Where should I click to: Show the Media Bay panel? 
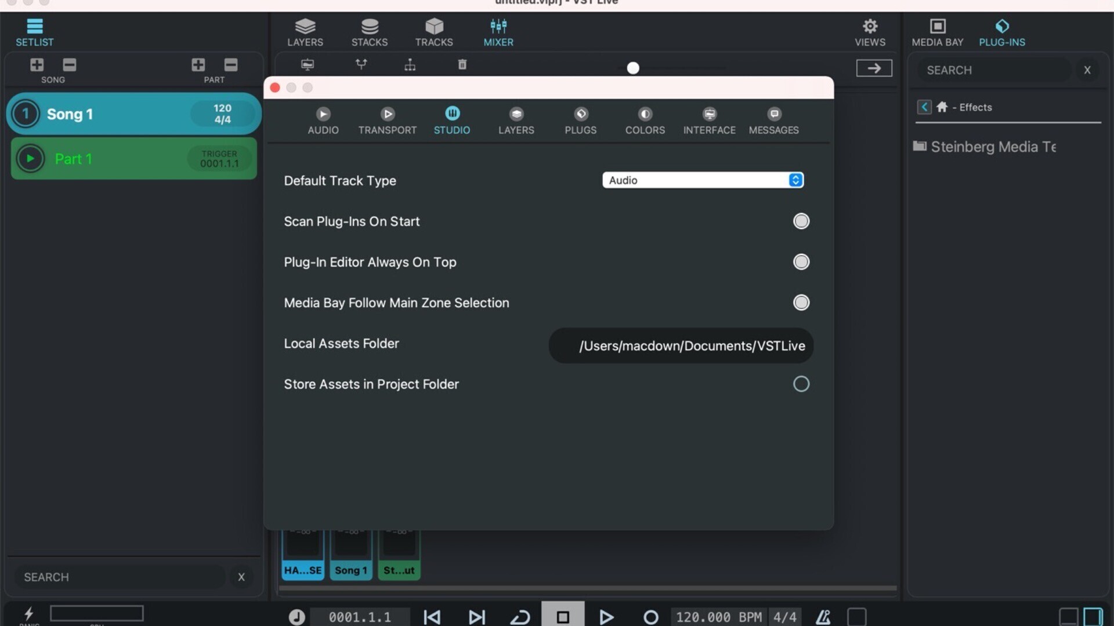coord(938,32)
